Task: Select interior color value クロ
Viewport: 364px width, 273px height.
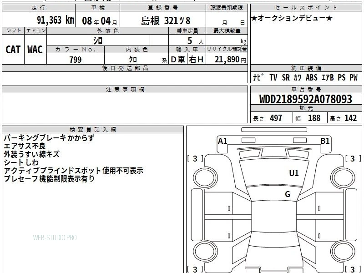Action: pos(133,60)
